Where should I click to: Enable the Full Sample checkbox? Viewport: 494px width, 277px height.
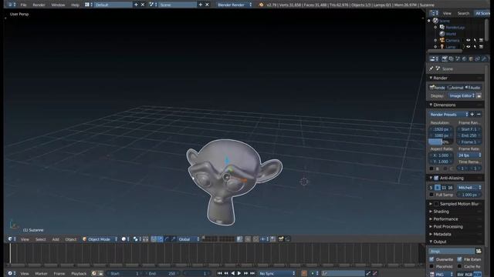click(431, 195)
